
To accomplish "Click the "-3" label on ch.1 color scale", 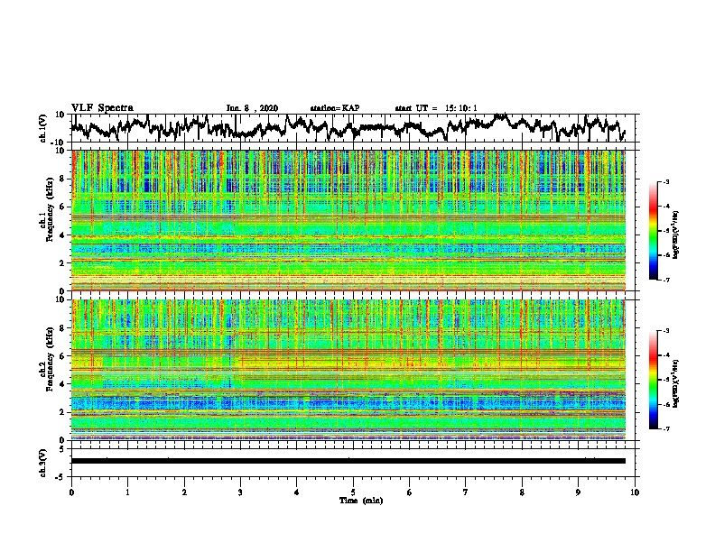I will pos(665,182).
